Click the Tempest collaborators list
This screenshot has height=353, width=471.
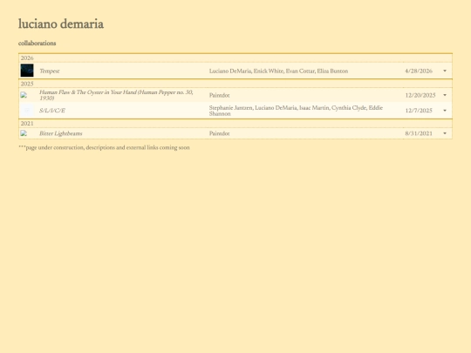pos(279,71)
